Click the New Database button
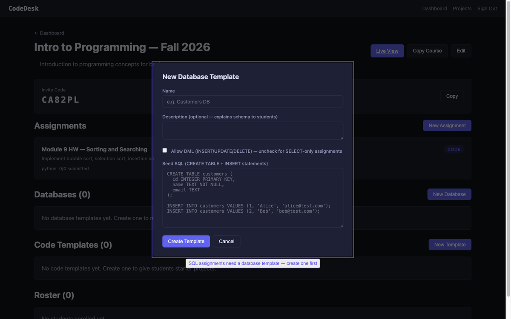Screen dimensions: 511x319 [x=449, y=194]
